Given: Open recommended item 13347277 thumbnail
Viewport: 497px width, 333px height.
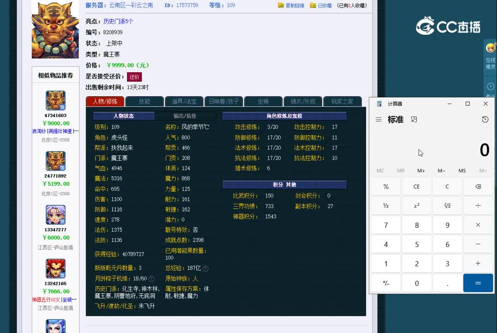Looking at the screenshot, I should pos(55,215).
